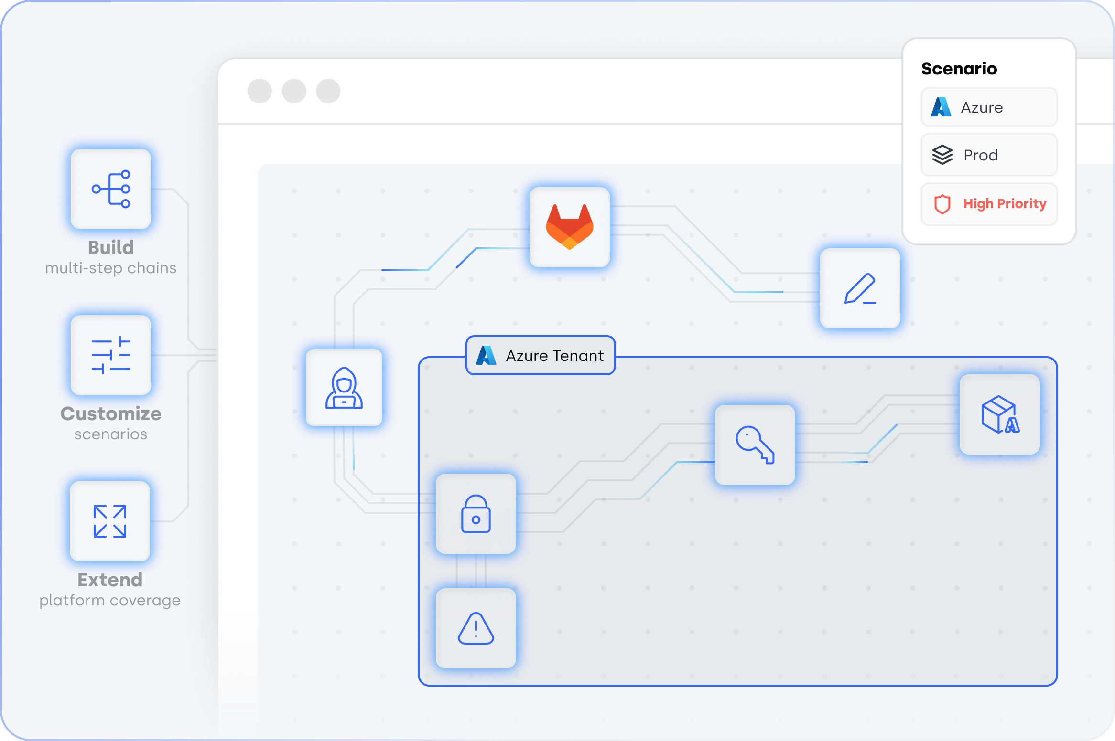The image size is (1115, 741).
Task: Select the warning triangle node
Action: point(476,628)
